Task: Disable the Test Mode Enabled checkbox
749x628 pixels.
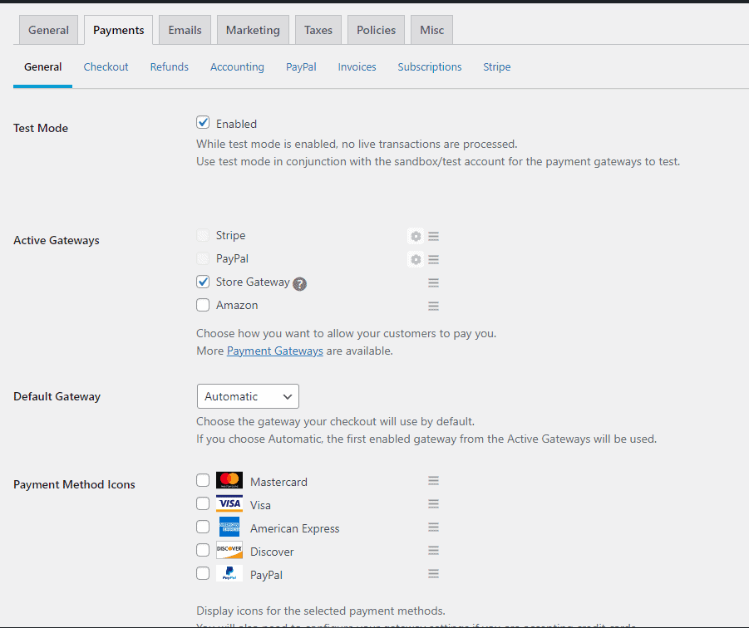Action: point(203,123)
